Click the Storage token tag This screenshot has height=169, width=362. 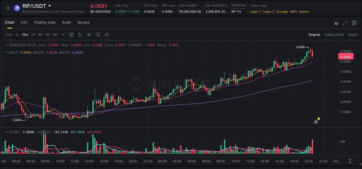coord(282,12)
